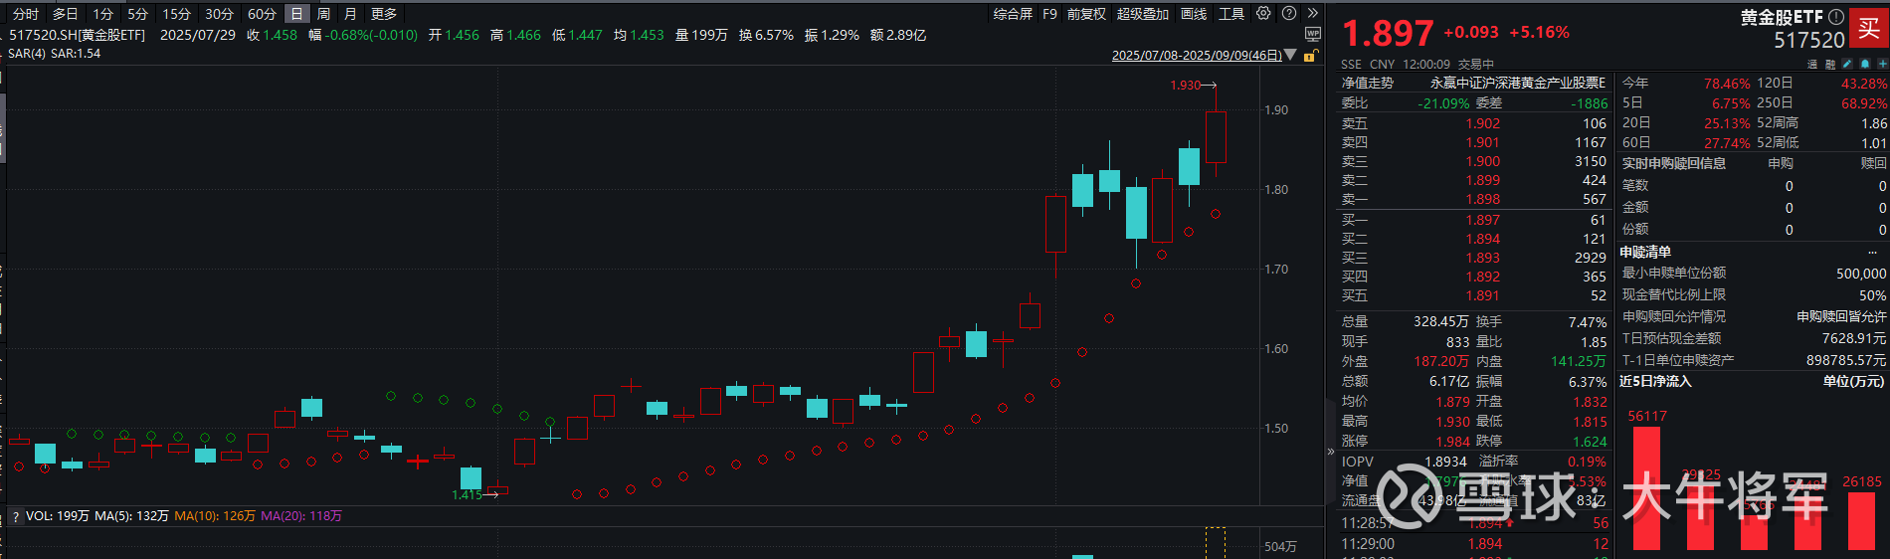Click 综合屏 button in toolbar
1890x559 pixels.
coord(1013,14)
